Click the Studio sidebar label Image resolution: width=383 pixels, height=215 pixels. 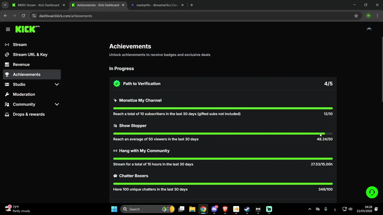click(19, 85)
